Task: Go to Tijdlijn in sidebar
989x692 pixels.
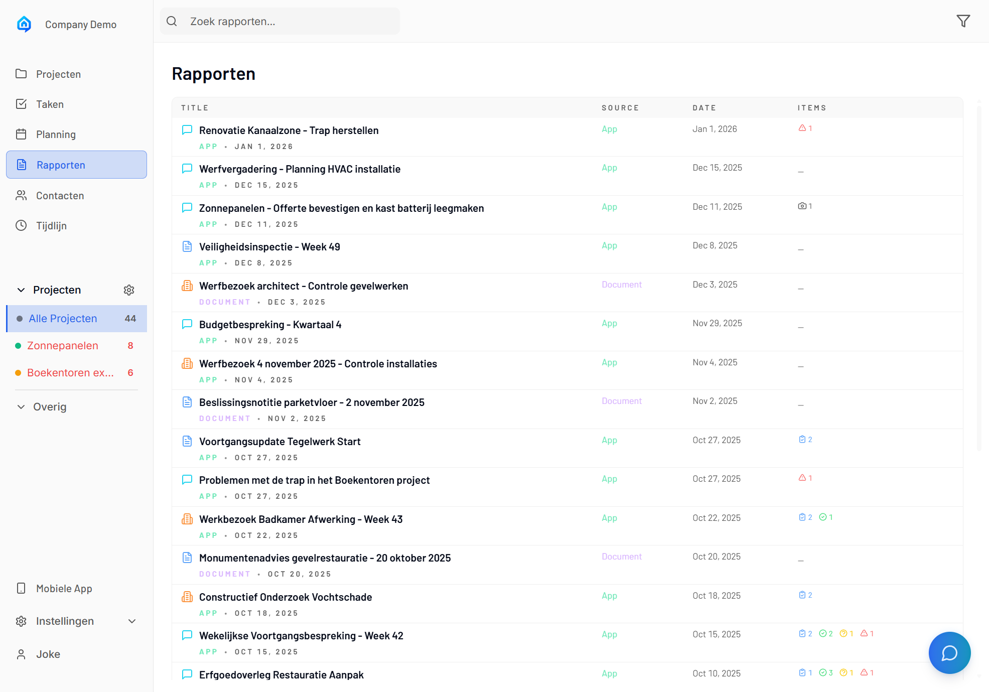Action: click(x=51, y=226)
